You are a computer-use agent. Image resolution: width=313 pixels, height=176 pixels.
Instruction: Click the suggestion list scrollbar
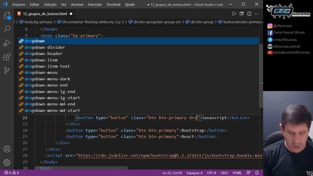261,76
